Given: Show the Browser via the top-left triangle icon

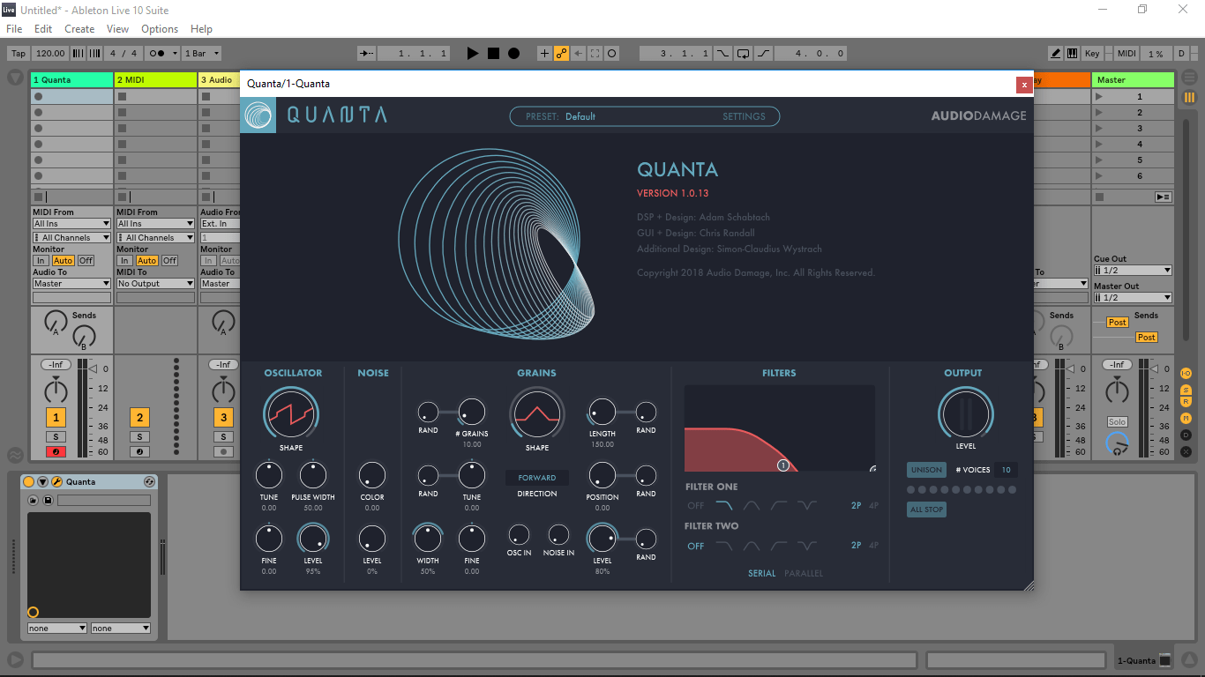Looking at the screenshot, I should point(15,78).
